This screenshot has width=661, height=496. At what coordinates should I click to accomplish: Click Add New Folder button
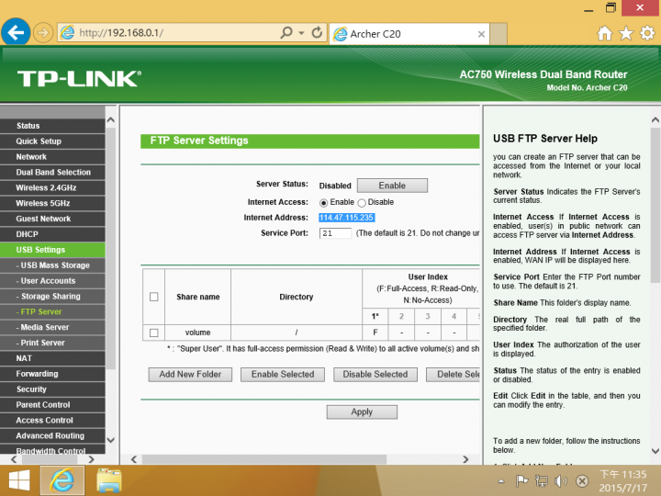click(190, 375)
